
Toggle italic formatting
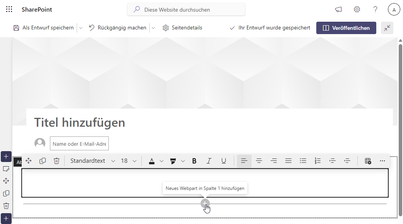pyautogui.click(x=209, y=161)
